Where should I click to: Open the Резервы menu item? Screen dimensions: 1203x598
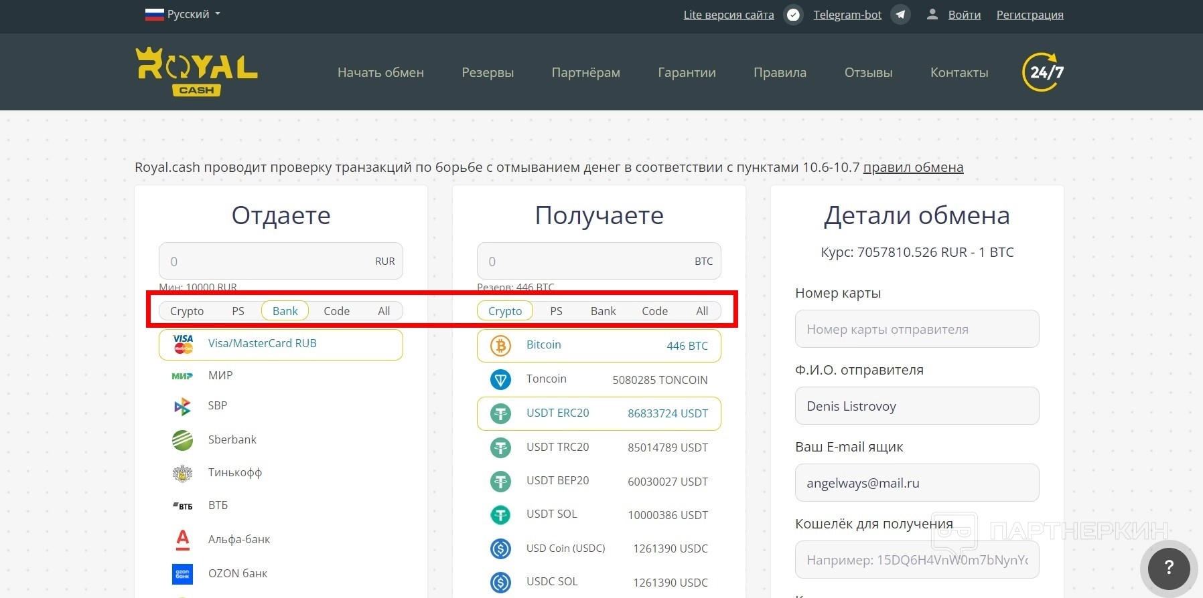(x=488, y=72)
